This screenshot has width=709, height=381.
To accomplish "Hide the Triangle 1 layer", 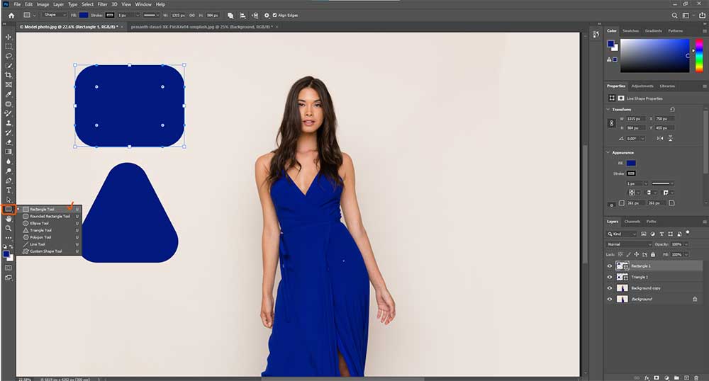I will point(610,277).
